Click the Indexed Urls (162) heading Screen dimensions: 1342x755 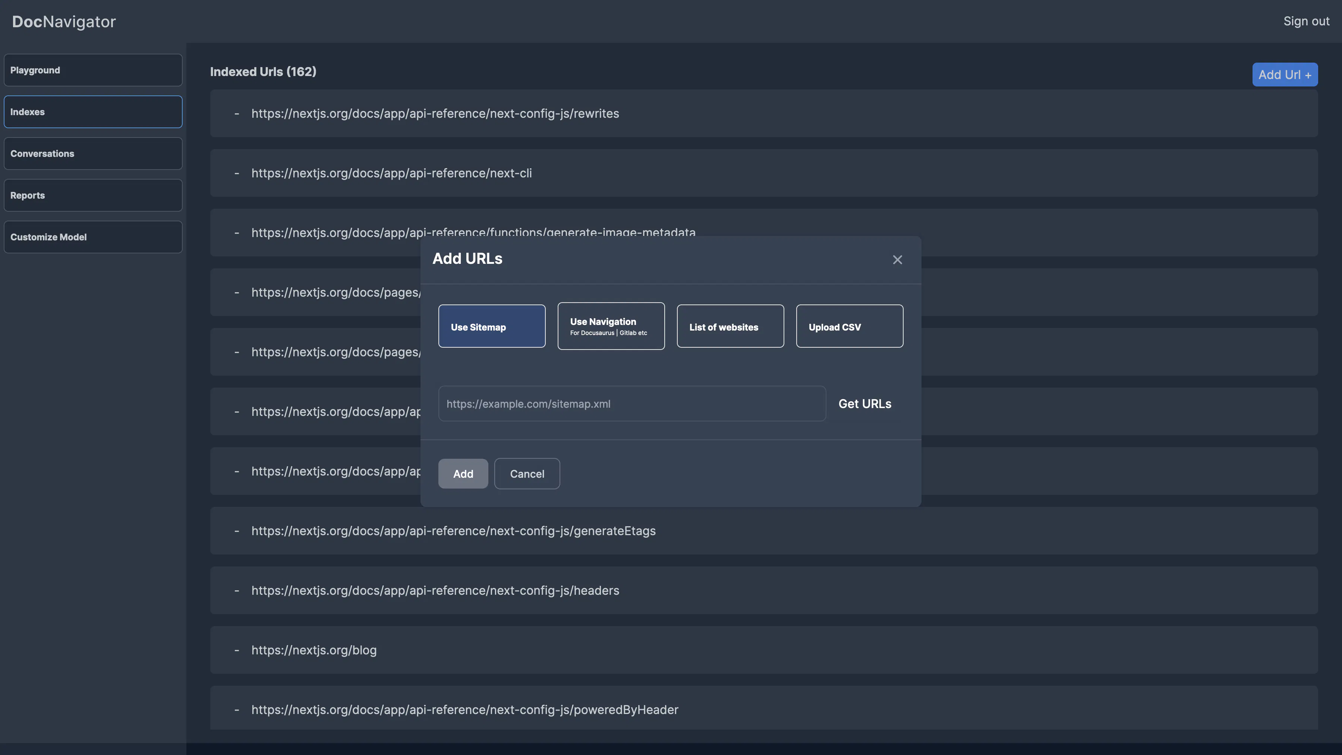(x=263, y=71)
